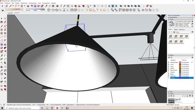This screenshot has width=195, height=110.
Task: Switch to the second scene tab
Action: pyautogui.click(x=17, y=13)
